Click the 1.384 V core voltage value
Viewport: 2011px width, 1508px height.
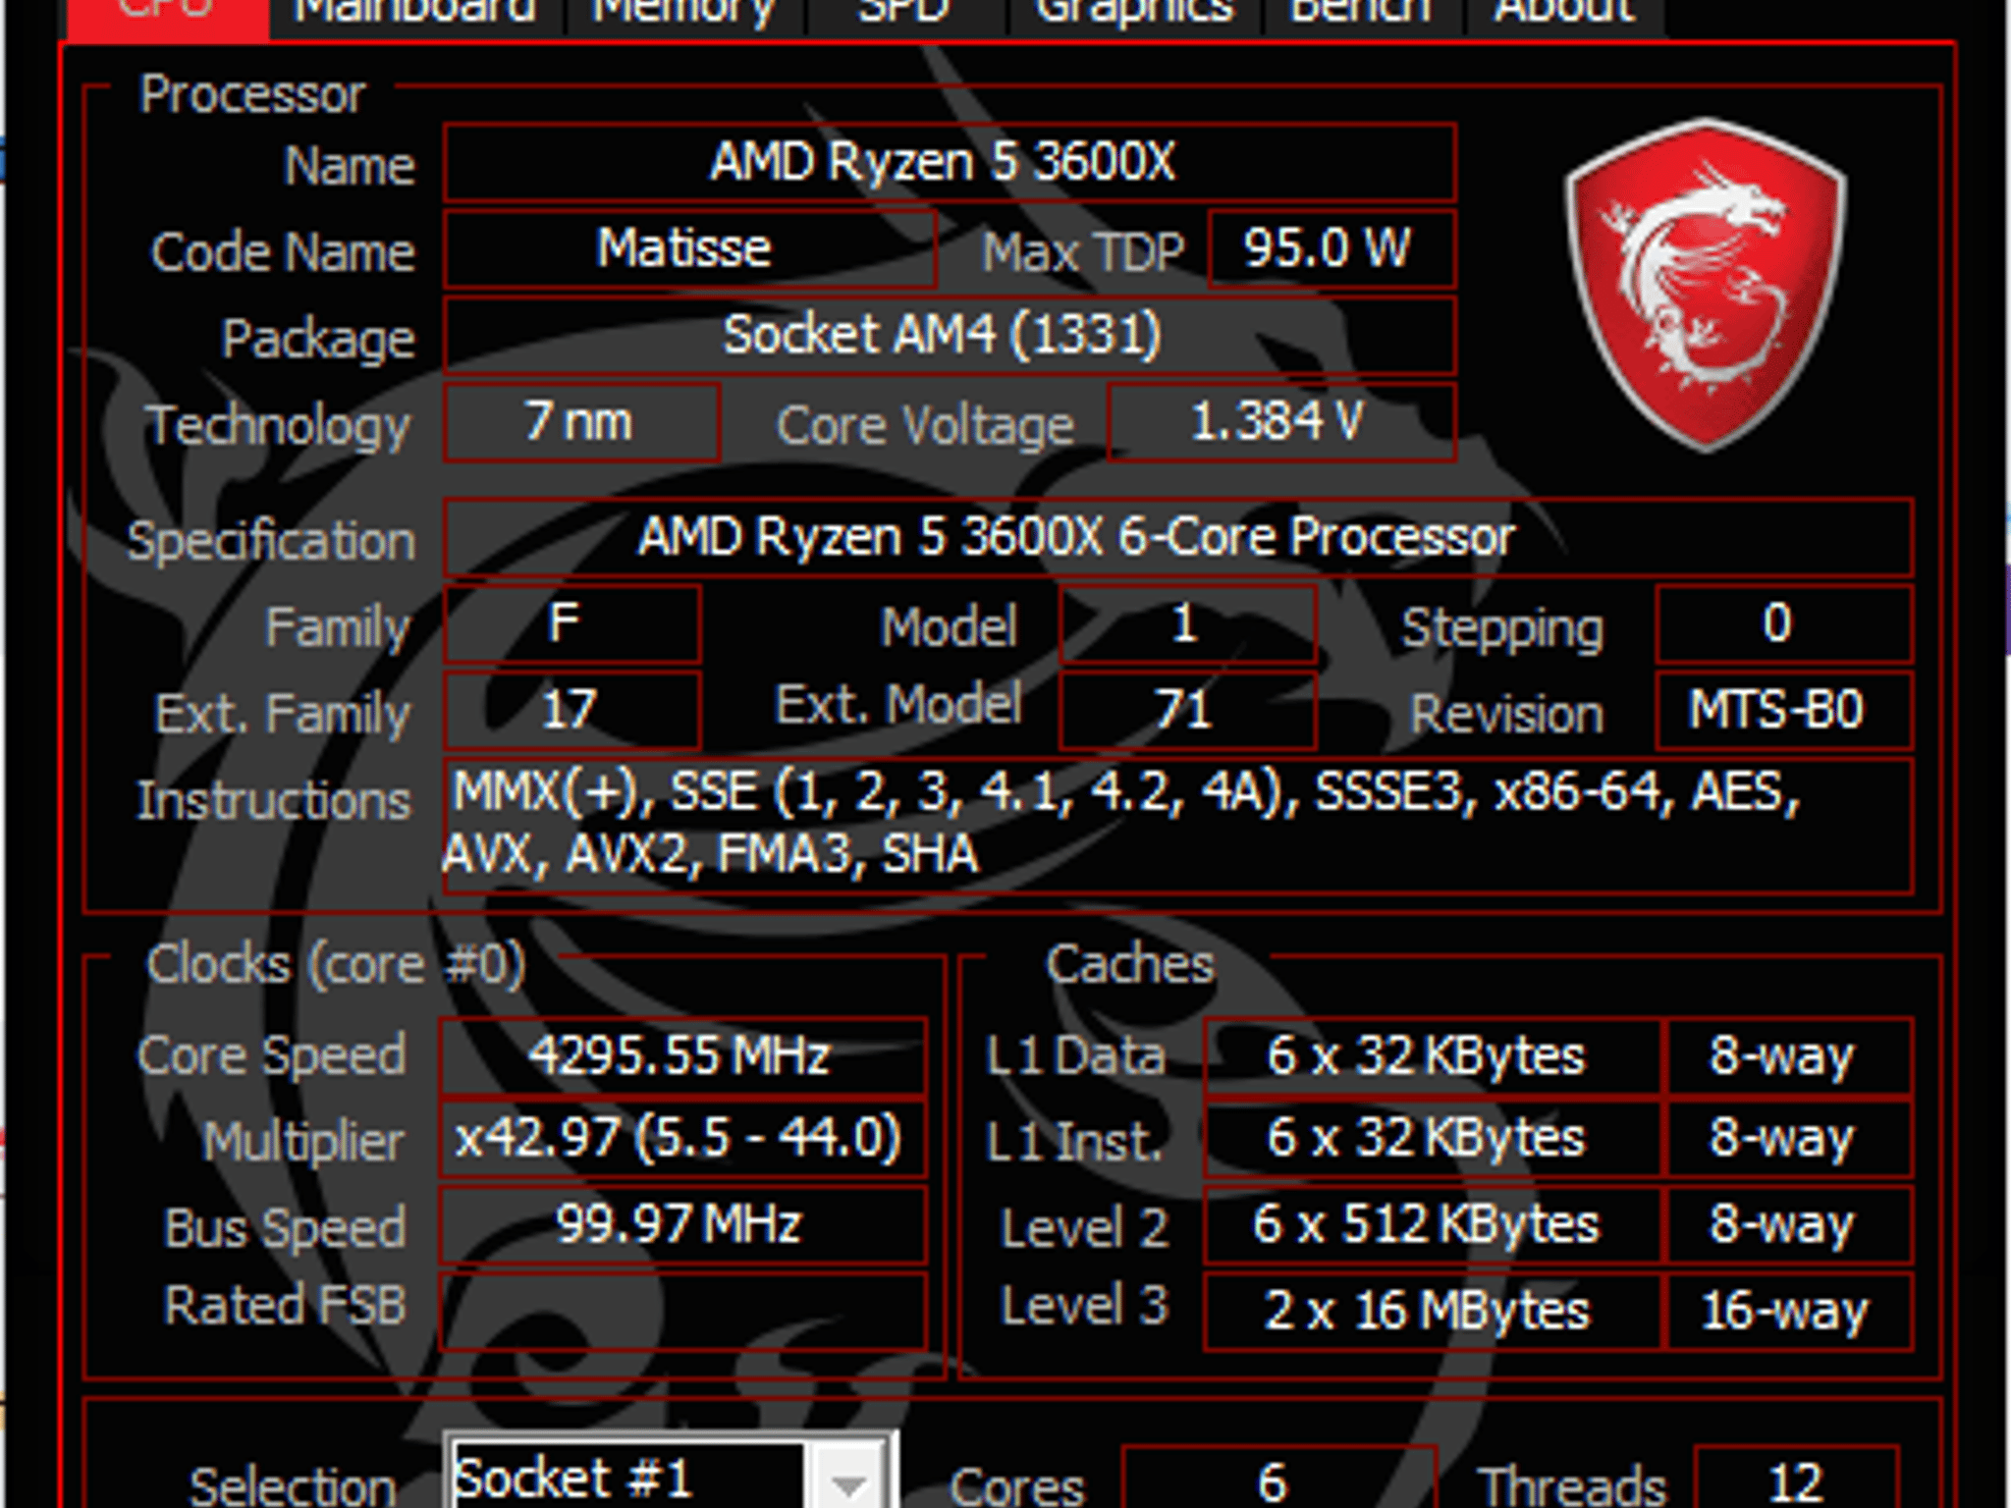point(1280,422)
